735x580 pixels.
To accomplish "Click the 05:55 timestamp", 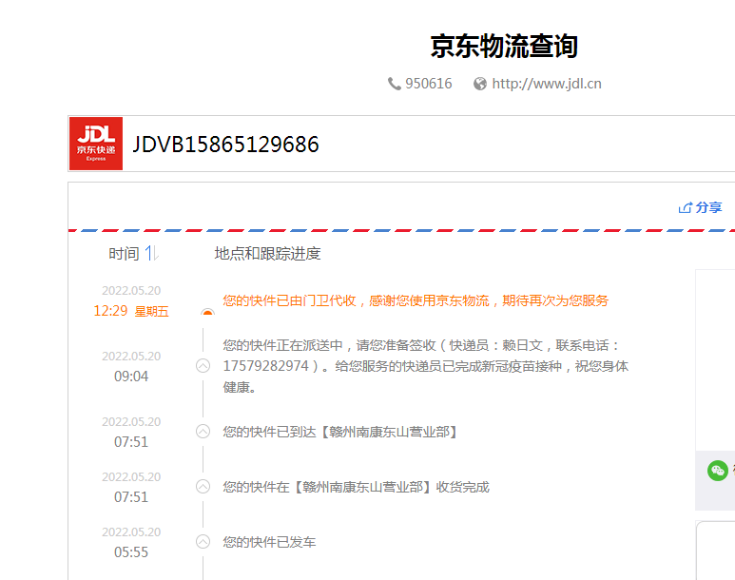I will (131, 551).
